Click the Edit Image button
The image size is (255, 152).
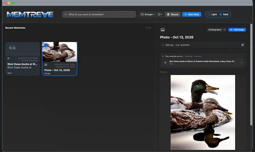coord(237,30)
